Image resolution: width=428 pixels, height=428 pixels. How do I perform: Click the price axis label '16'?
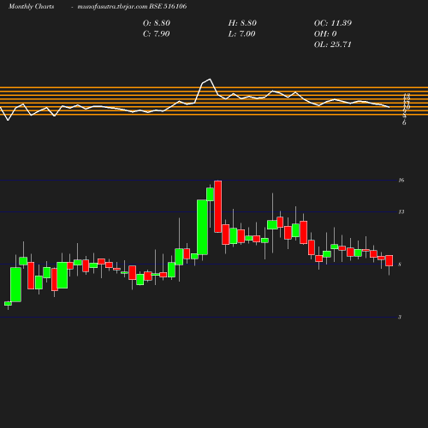(401, 180)
